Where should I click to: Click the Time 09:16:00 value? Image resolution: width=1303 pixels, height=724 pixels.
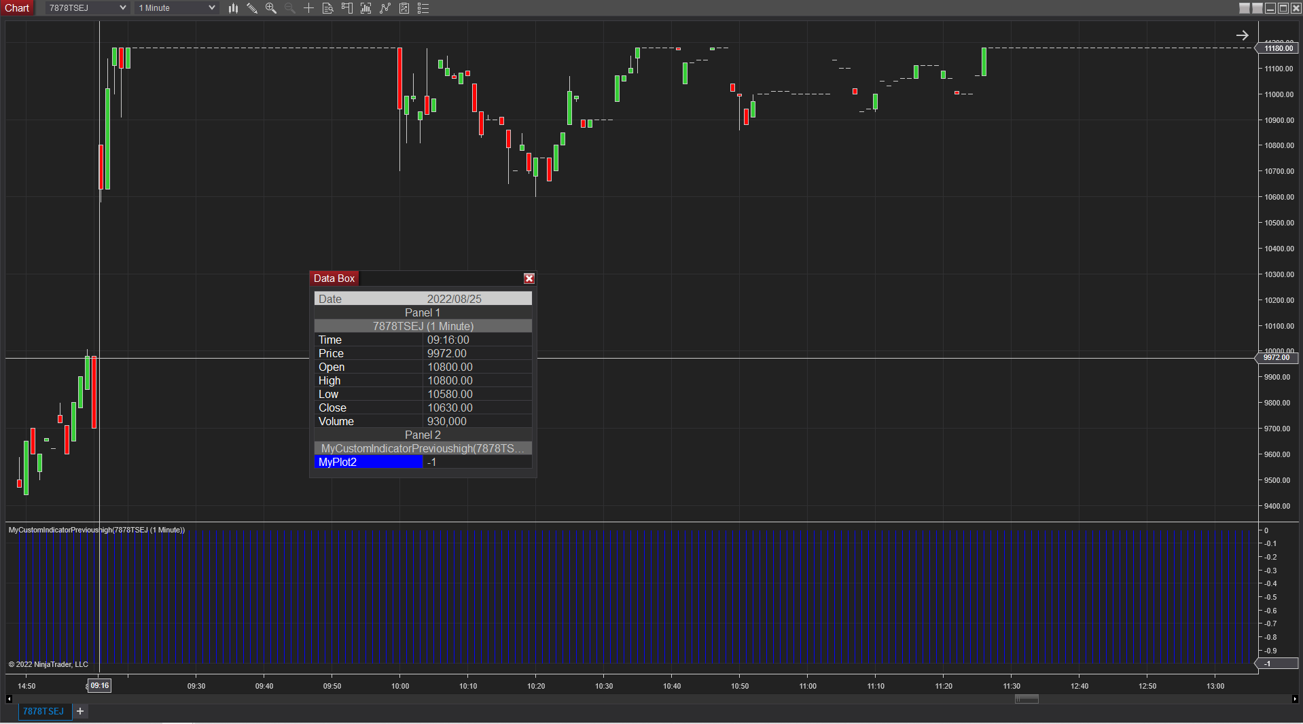[x=448, y=340]
